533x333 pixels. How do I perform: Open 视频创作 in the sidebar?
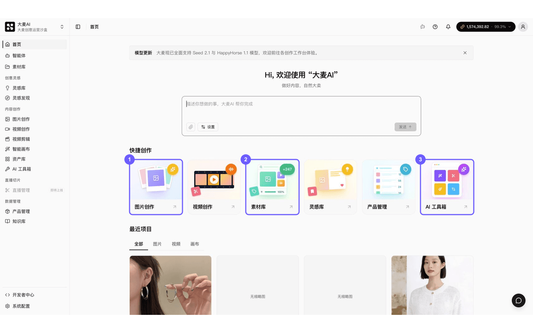(x=35, y=129)
